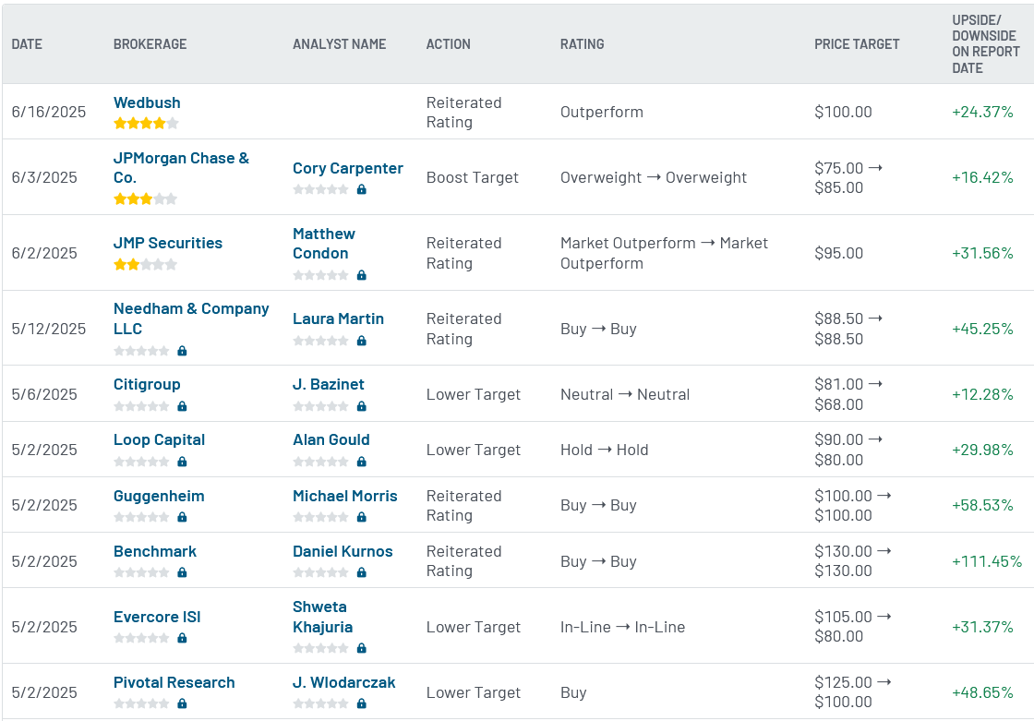Click lock icon under Shweta Khajuria
This screenshot has width=1034, height=721.
tap(361, 648)
